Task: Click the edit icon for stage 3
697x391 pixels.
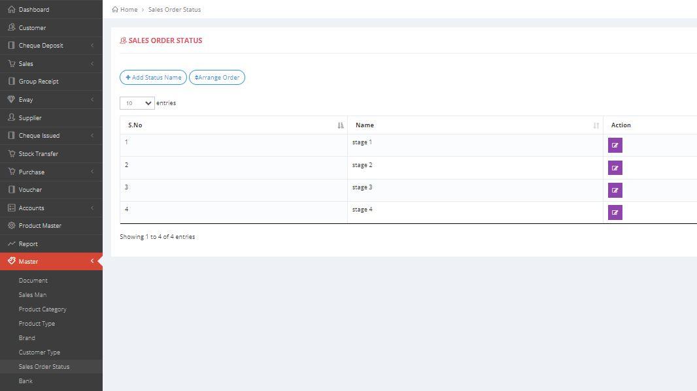Action: click(x=615, y=190)
